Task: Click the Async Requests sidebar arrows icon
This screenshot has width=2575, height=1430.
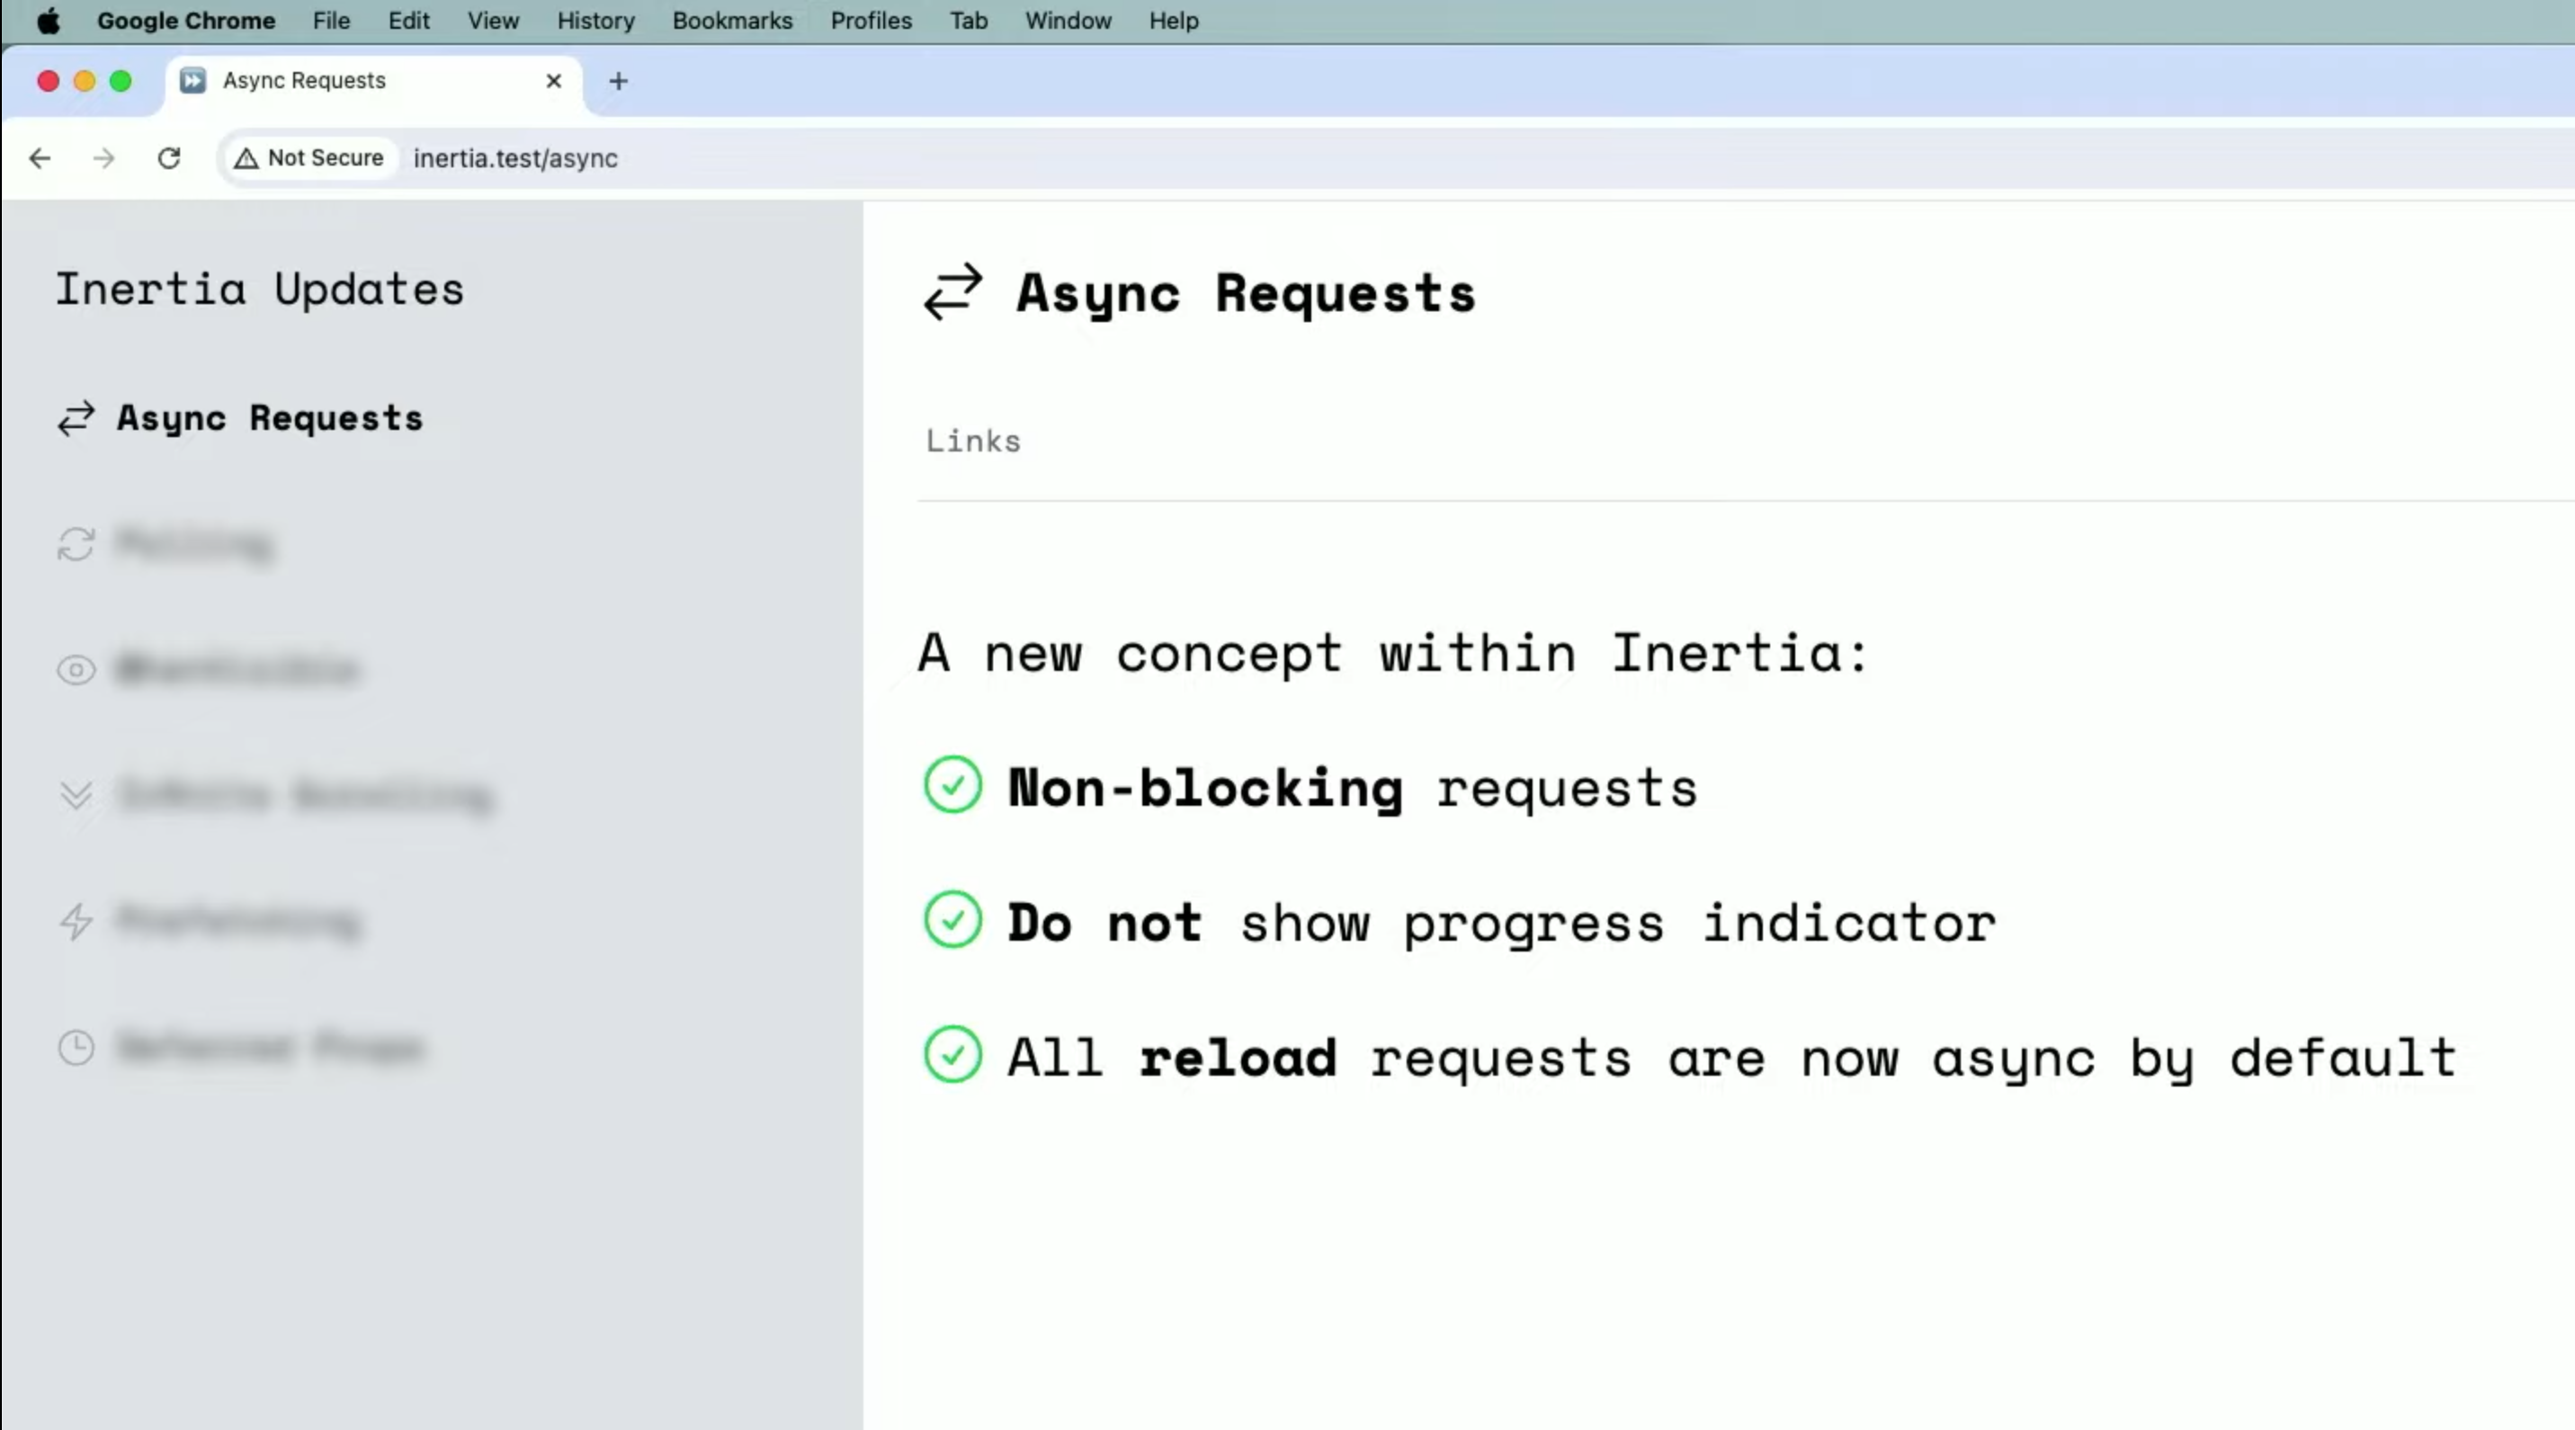Action: [76, 419]
